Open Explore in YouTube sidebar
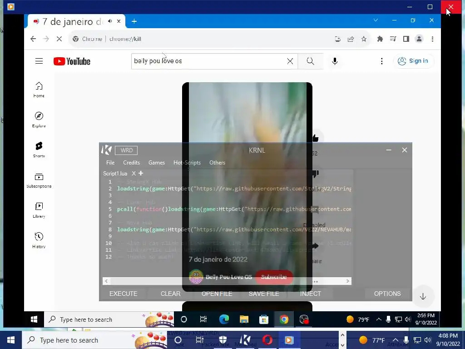 [x=39, y=120]
